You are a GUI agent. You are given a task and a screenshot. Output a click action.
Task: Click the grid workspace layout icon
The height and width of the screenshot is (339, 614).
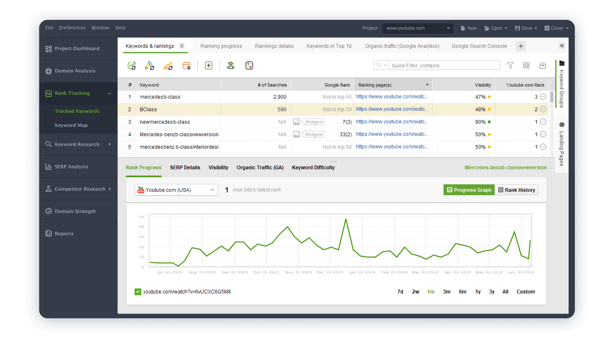click(526, 65)
